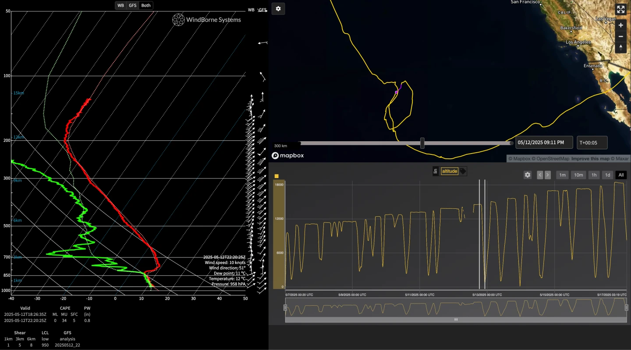This screenshot has height=350, width=631.
Task: Click the date-time field 05/12/2025 09:11 PM
Action: [x=545, y=142]
